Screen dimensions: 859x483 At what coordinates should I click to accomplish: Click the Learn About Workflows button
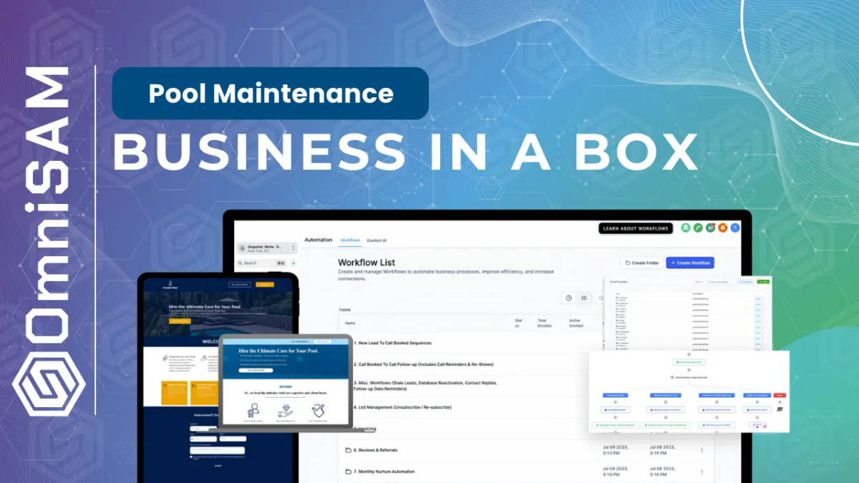(636, 228)
